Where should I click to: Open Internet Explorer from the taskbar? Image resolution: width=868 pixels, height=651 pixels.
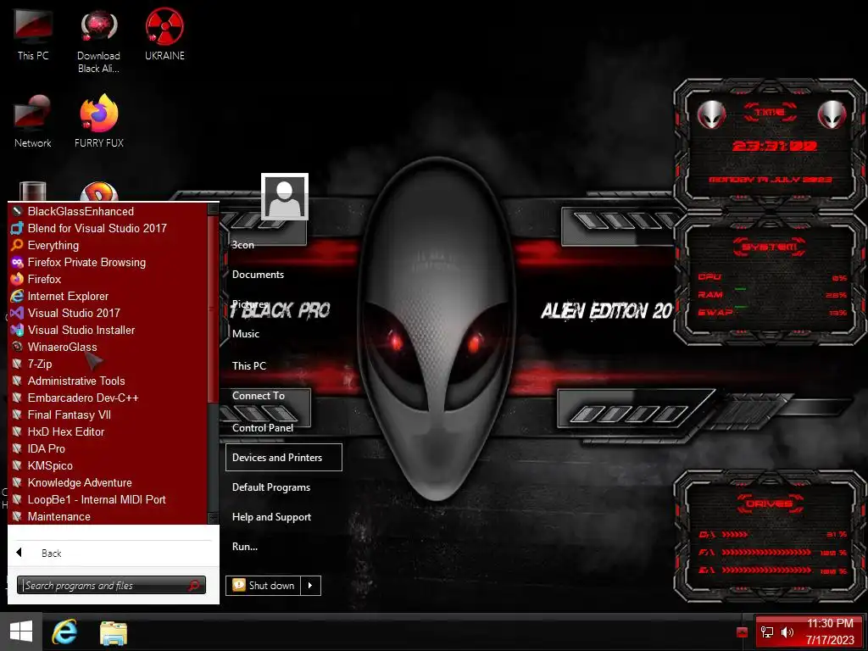pos(64,632)
